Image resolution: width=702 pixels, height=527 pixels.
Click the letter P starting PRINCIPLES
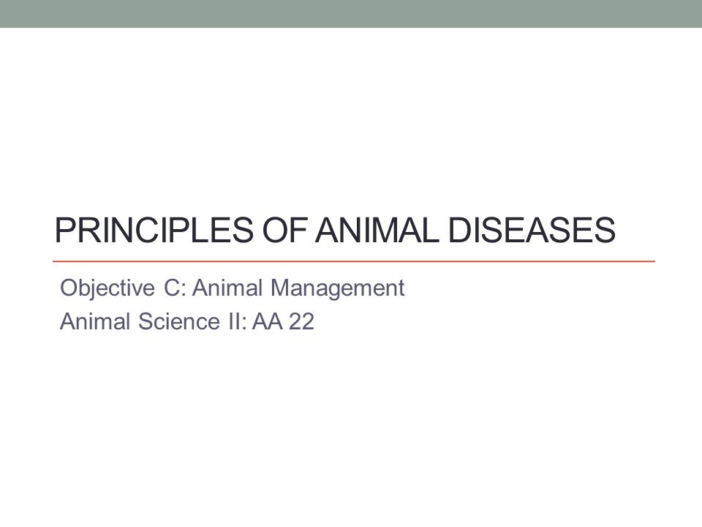(64, 230)
